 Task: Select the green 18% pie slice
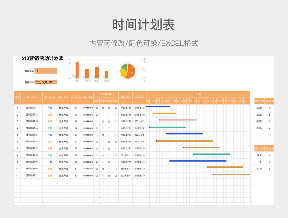[125, 67]
